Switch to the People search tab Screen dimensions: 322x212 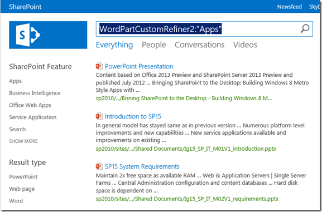point(154,45)
